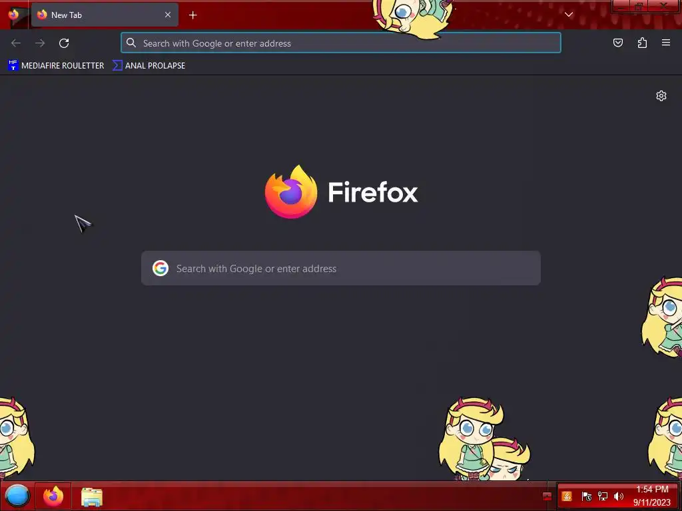Open a new tab with plus button
The width and height of the screenshot is (682, 511).
(192, 15)
